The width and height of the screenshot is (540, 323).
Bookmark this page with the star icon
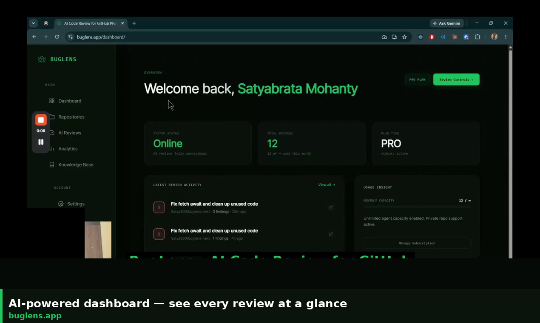[404, 37]
